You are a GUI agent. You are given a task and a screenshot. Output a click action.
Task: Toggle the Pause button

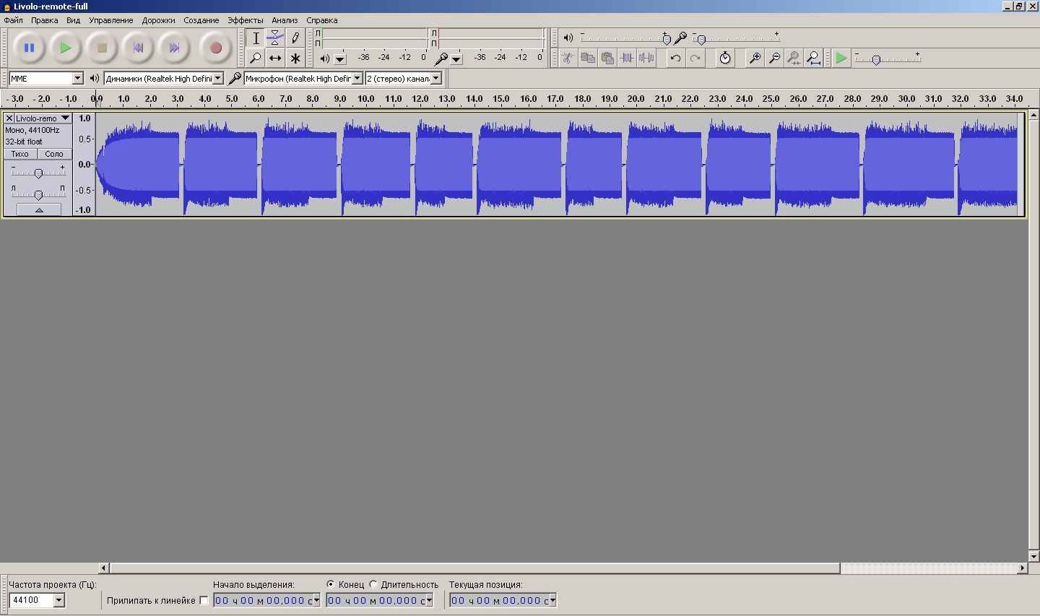30,48
